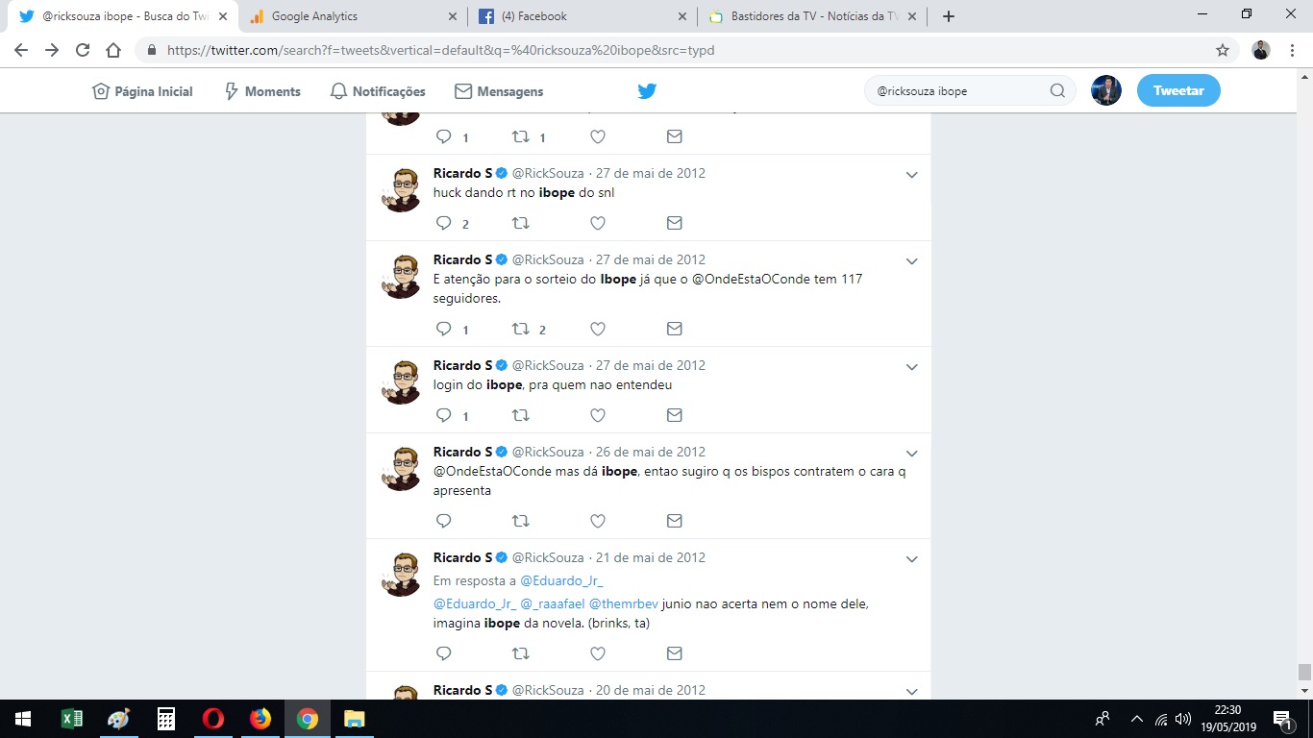Launch Excel from the Windows taskbar
Screen dimensions: 1313x738
coord(72,719)
